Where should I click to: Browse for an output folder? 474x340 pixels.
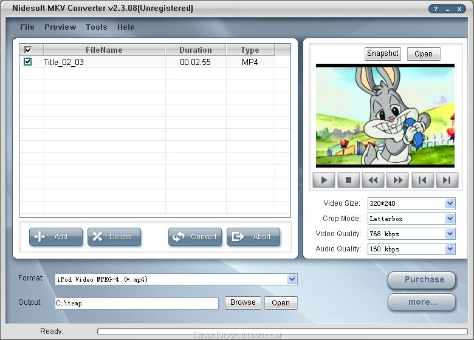click(x=243, y=302)
